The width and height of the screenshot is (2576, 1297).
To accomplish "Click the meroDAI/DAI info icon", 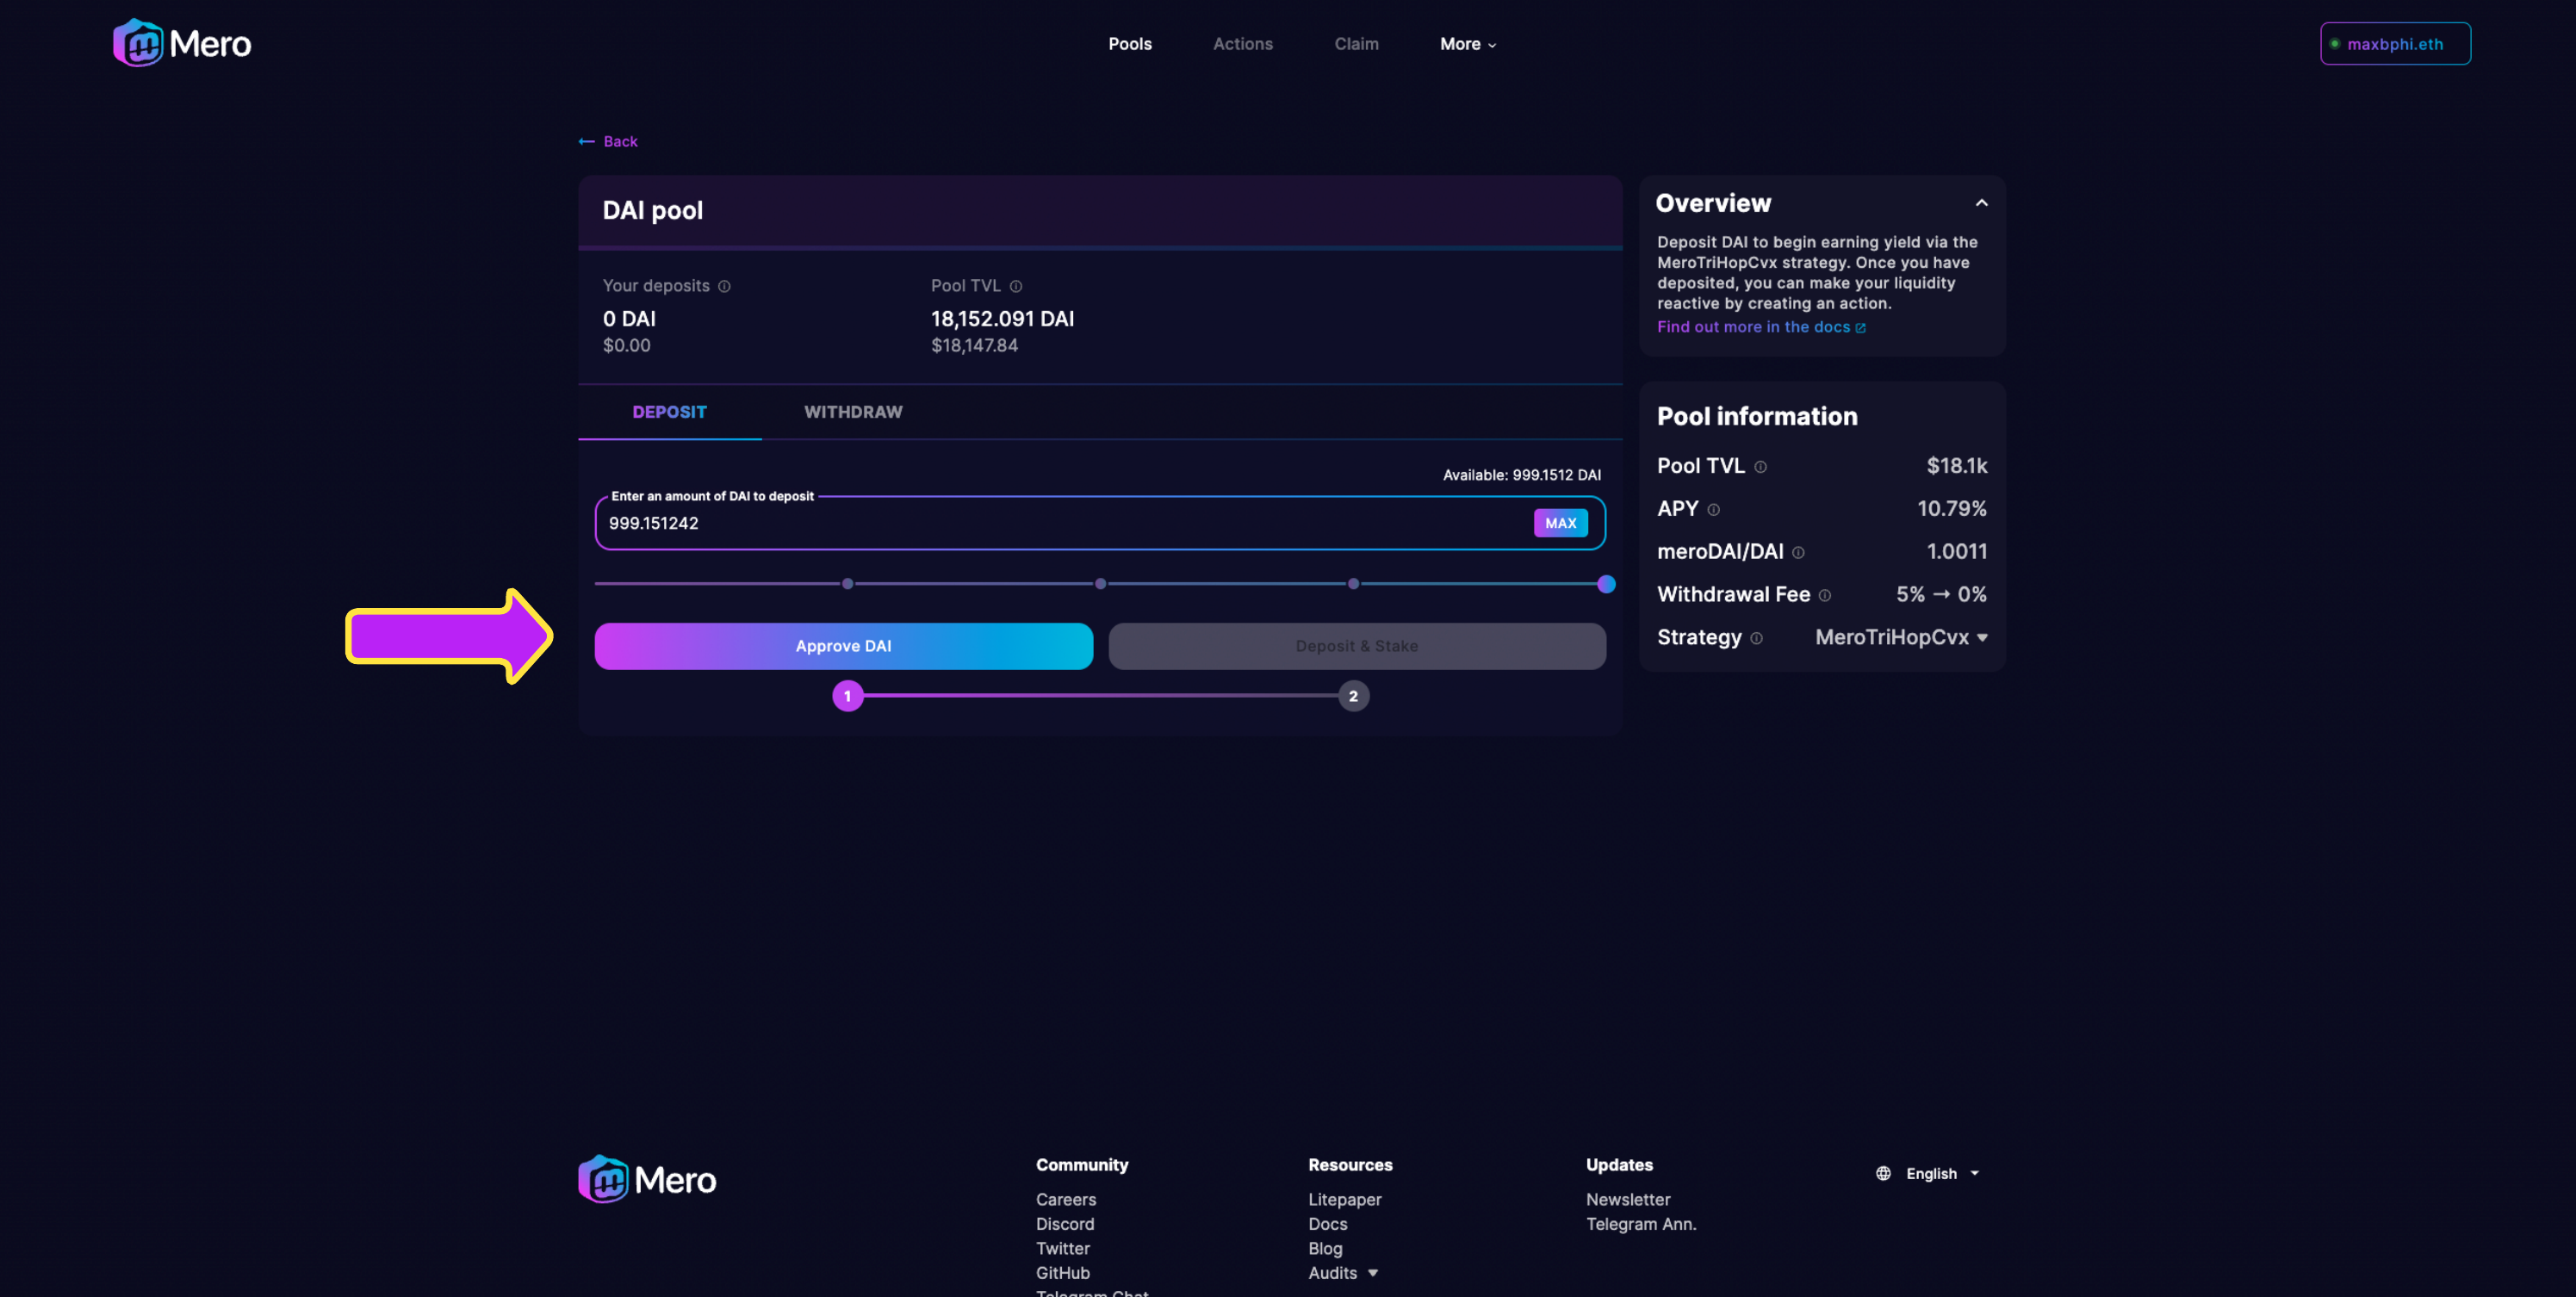I will pos(1798,553).
